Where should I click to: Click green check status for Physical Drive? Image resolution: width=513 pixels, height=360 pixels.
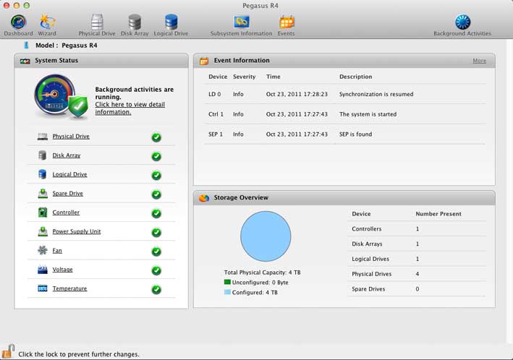click(156, 137)
